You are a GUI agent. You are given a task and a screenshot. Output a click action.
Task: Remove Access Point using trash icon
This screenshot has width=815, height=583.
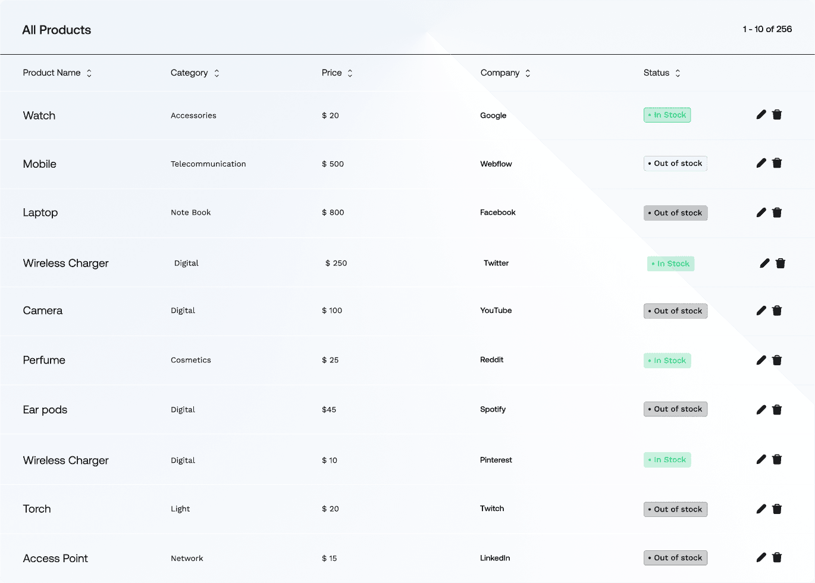pos(777,557)
